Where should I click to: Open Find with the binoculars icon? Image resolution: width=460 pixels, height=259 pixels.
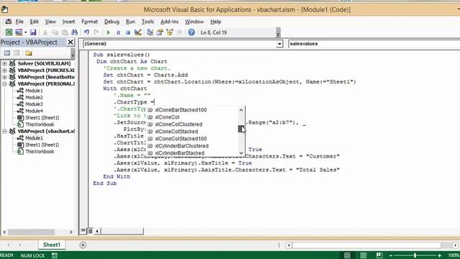click(74, 32)
